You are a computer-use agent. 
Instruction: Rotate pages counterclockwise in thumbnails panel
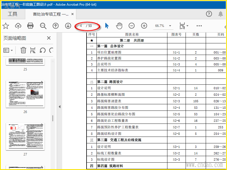(x=43, y=50)
